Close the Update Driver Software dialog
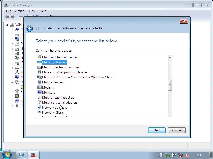 (x=184, y=21)
